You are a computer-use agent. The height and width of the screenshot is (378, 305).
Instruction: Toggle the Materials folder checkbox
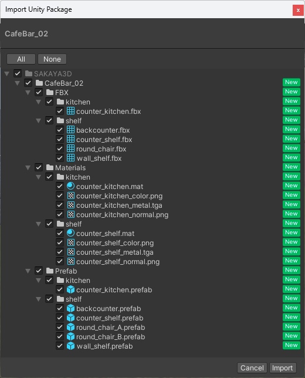tap(39, 167)
